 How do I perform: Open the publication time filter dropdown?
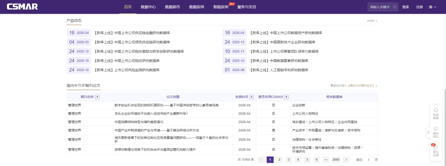251,97
